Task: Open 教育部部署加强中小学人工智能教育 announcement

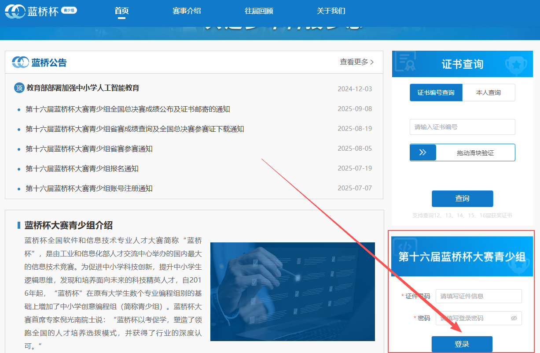Action: click(x=83, y=88)
